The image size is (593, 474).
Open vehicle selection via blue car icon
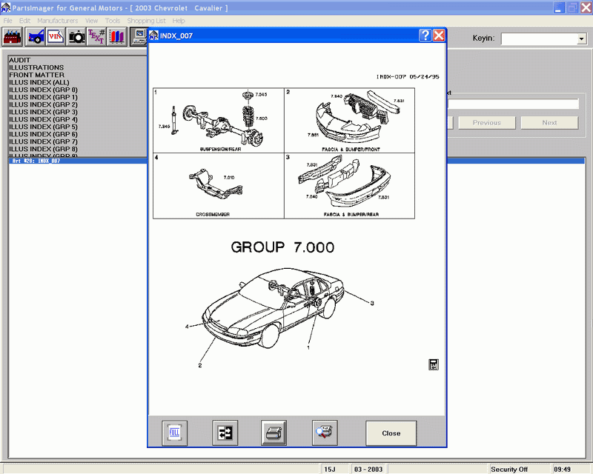click(36, 37)
